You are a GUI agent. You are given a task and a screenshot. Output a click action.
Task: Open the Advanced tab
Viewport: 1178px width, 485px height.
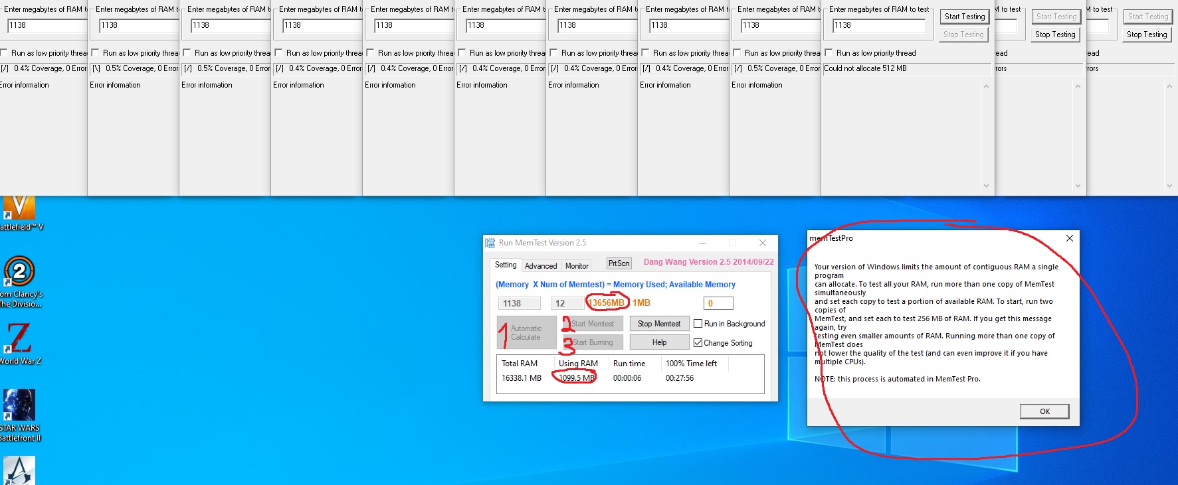541,266
